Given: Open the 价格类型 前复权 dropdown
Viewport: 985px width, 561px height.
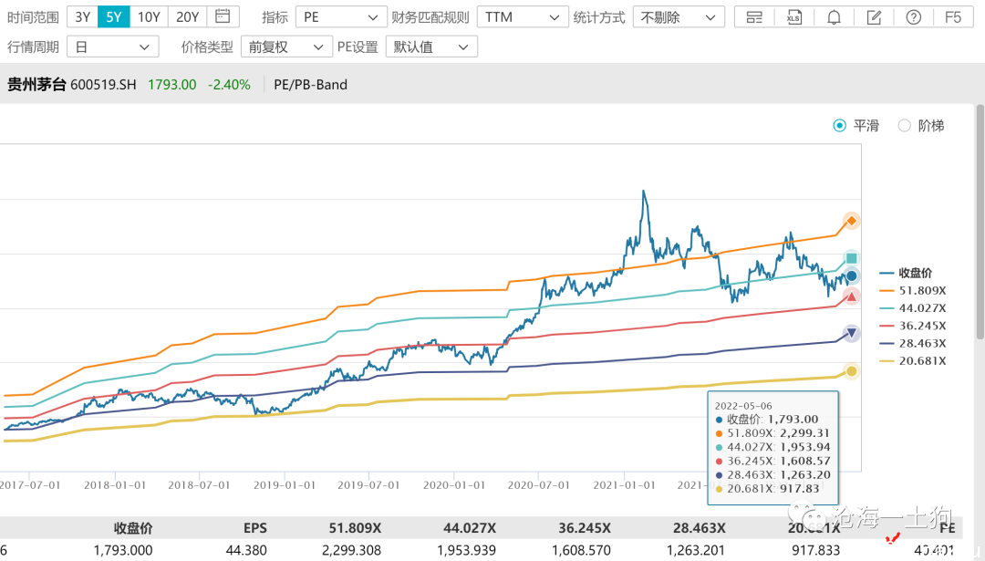Looking at the screenshot, I should pos(286,47).
